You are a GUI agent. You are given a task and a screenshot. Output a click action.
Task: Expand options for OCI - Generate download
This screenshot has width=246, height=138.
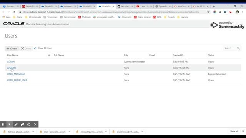[70, 131]
